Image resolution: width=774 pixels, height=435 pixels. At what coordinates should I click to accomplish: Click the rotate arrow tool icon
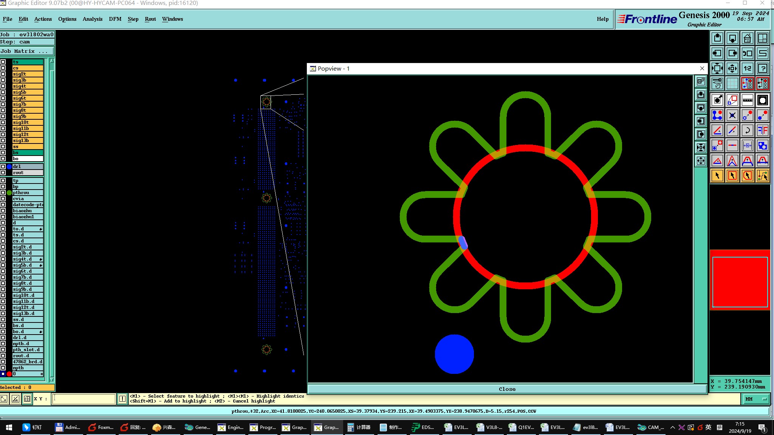pos(747,131)
